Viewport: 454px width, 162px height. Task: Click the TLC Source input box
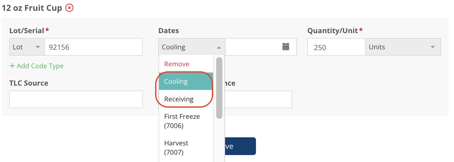click(76, 99)
